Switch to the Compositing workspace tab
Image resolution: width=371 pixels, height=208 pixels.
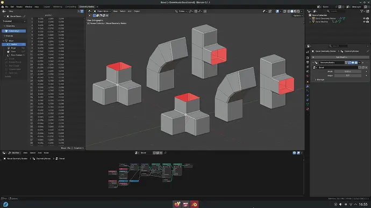tap(70, 6)
